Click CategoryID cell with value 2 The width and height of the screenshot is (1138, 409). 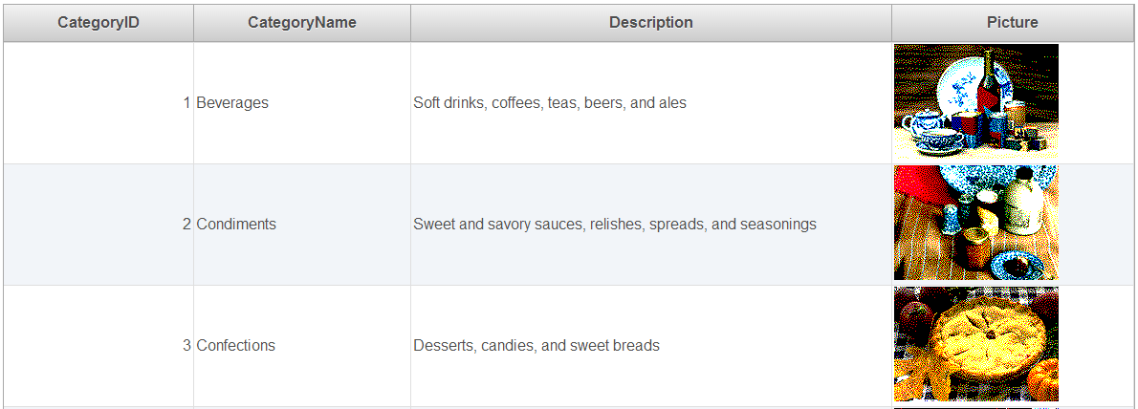click(98, 224)
